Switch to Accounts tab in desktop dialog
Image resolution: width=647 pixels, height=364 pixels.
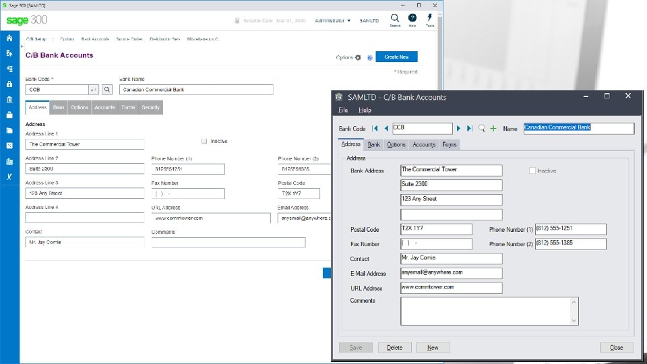(x=424, y=145)
